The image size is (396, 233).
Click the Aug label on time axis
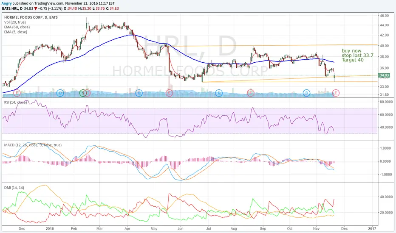click(234, 229)
